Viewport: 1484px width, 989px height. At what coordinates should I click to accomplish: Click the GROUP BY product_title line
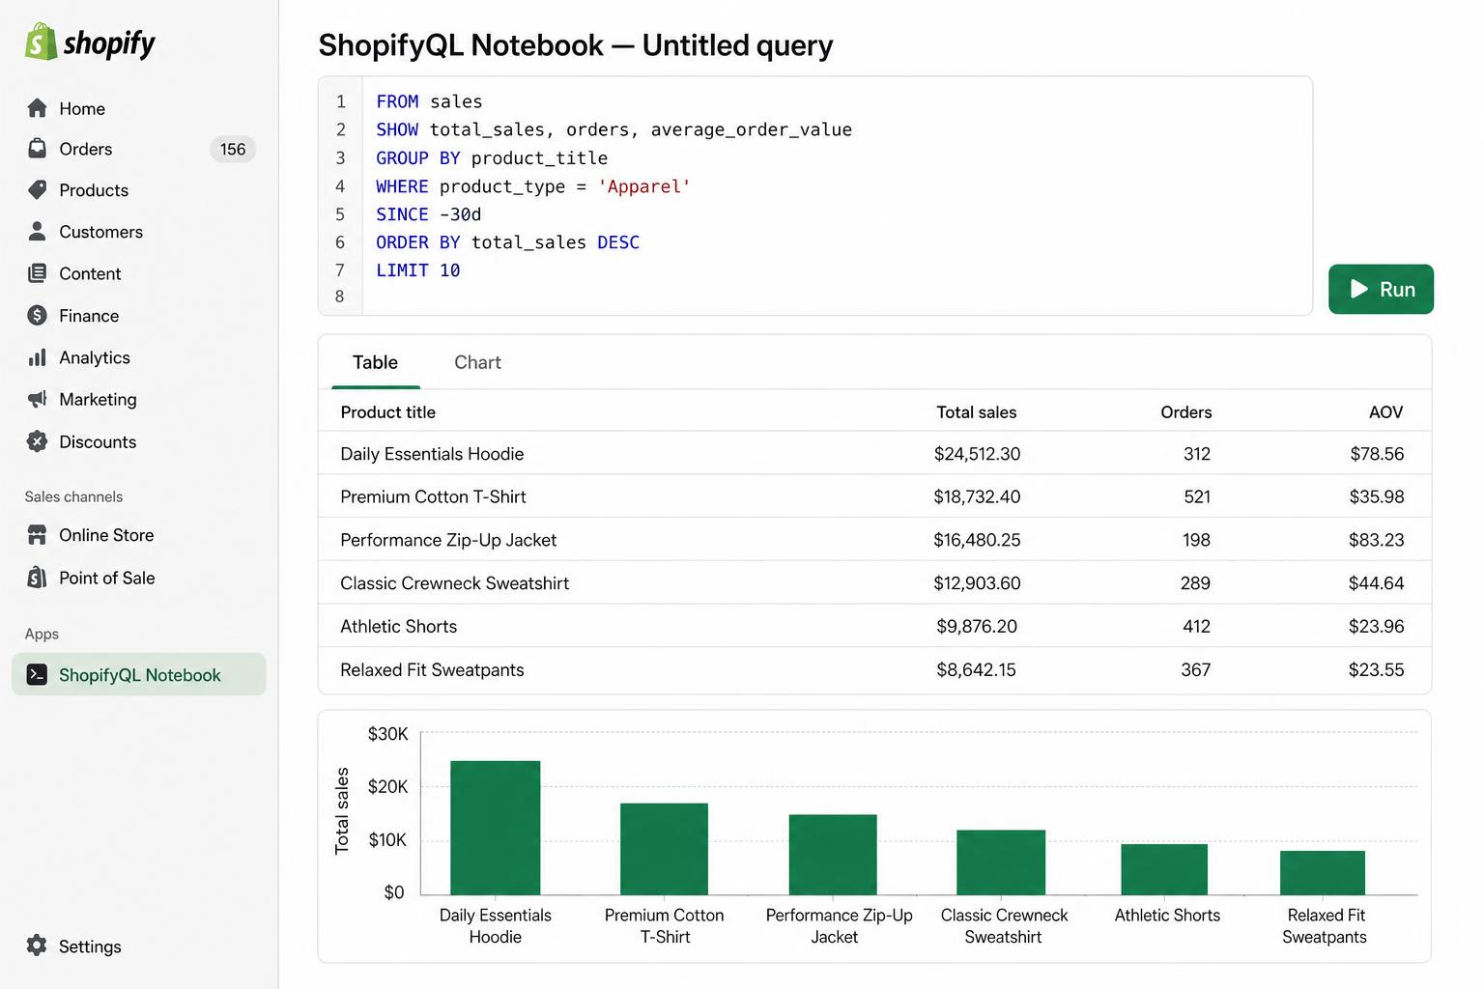pyautogui.click(x=492, y=157)
